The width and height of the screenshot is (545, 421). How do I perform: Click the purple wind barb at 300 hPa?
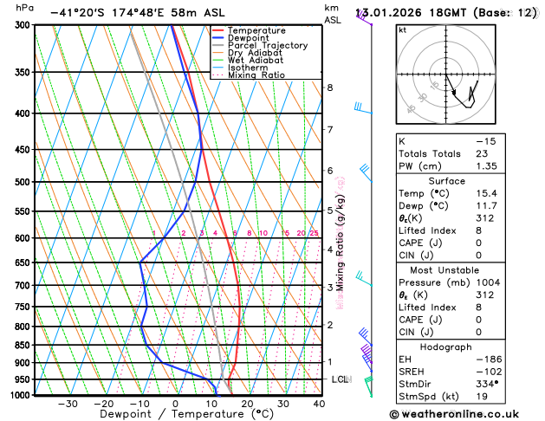point(364,17)
